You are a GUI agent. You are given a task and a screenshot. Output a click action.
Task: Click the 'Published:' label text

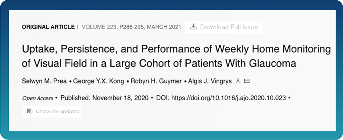[x=76, y=98]
